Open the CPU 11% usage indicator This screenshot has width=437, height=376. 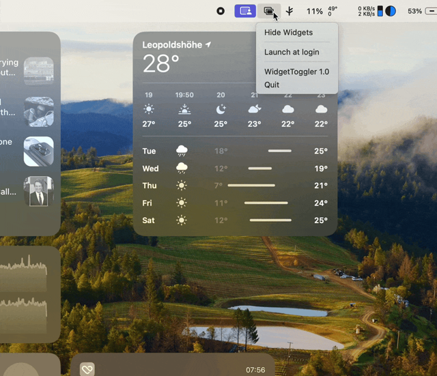tap(314, 11)
